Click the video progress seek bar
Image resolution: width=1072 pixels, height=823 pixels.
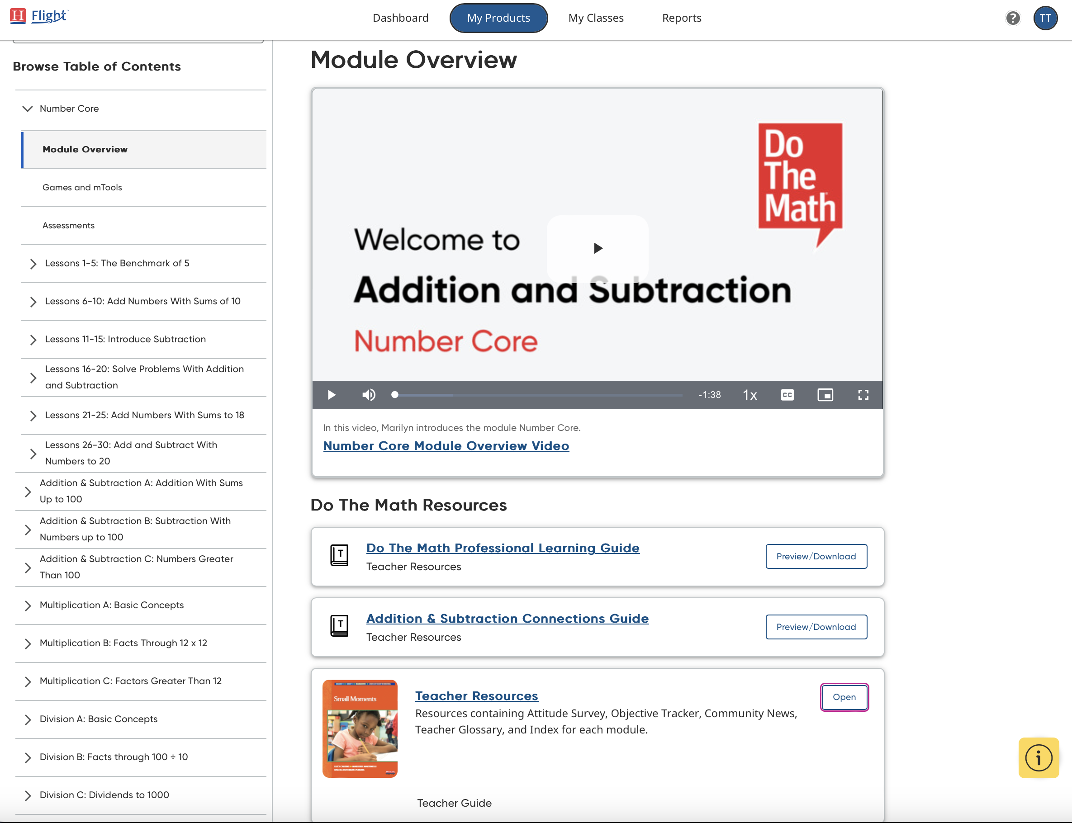539,395
